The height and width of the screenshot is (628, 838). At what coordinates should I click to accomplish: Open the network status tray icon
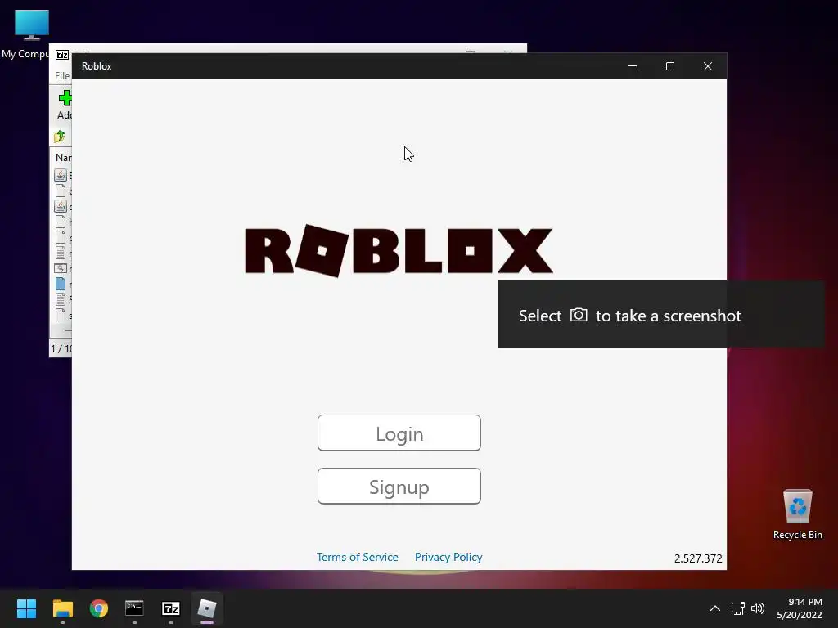click(737, 608)
